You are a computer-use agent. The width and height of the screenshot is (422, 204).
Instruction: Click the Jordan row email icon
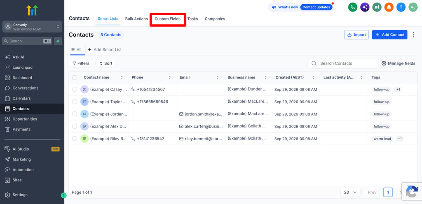point(181,114)
